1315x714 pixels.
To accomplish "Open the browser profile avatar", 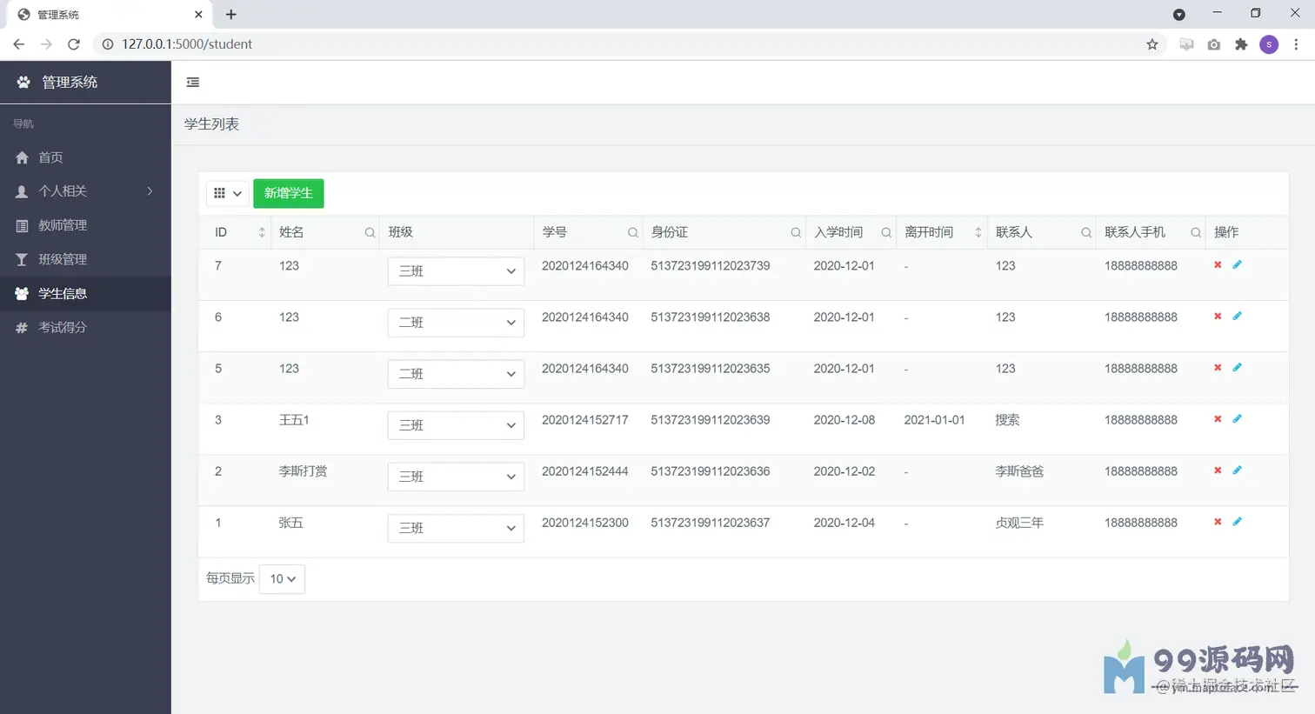I will [x=1269, y=44].
